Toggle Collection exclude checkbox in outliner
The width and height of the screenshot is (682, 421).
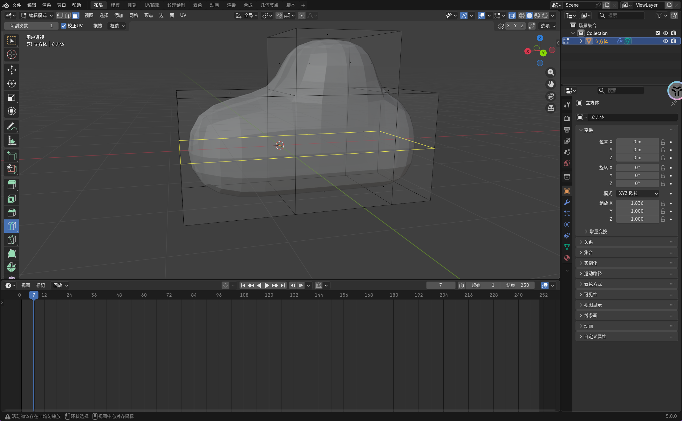pyautogui.click(x=658, y=33)
